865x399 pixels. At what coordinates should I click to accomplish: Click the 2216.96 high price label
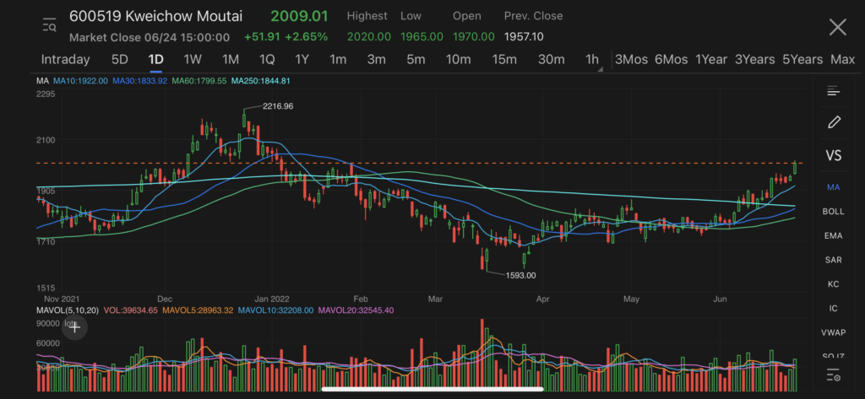coord(278,106)
